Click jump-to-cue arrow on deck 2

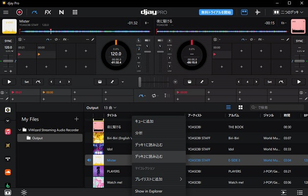click(x=281, y=82)
